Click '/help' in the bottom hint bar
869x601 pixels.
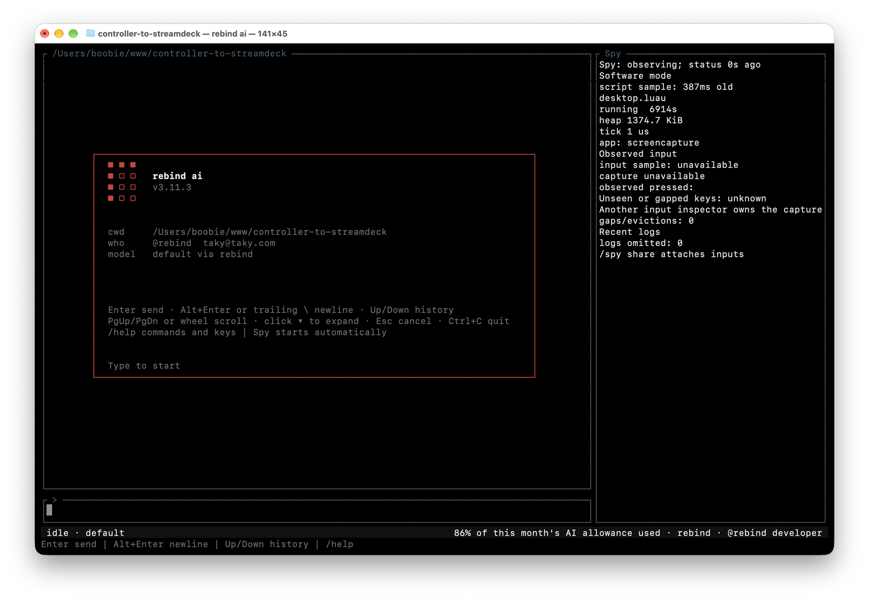[339, 544]
